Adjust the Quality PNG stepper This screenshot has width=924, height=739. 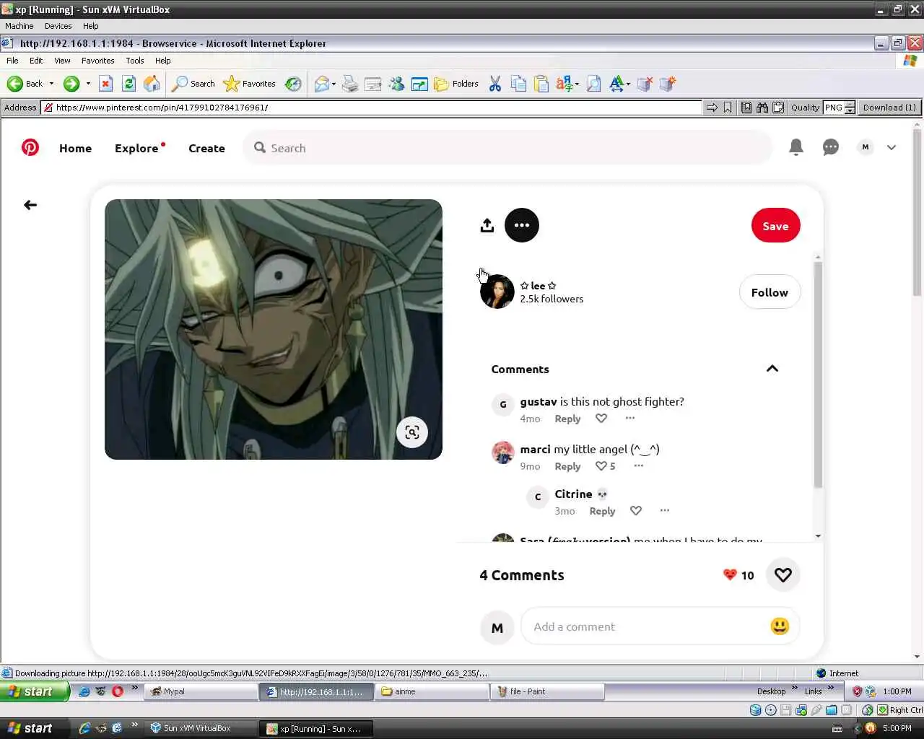tap(850, 108)
